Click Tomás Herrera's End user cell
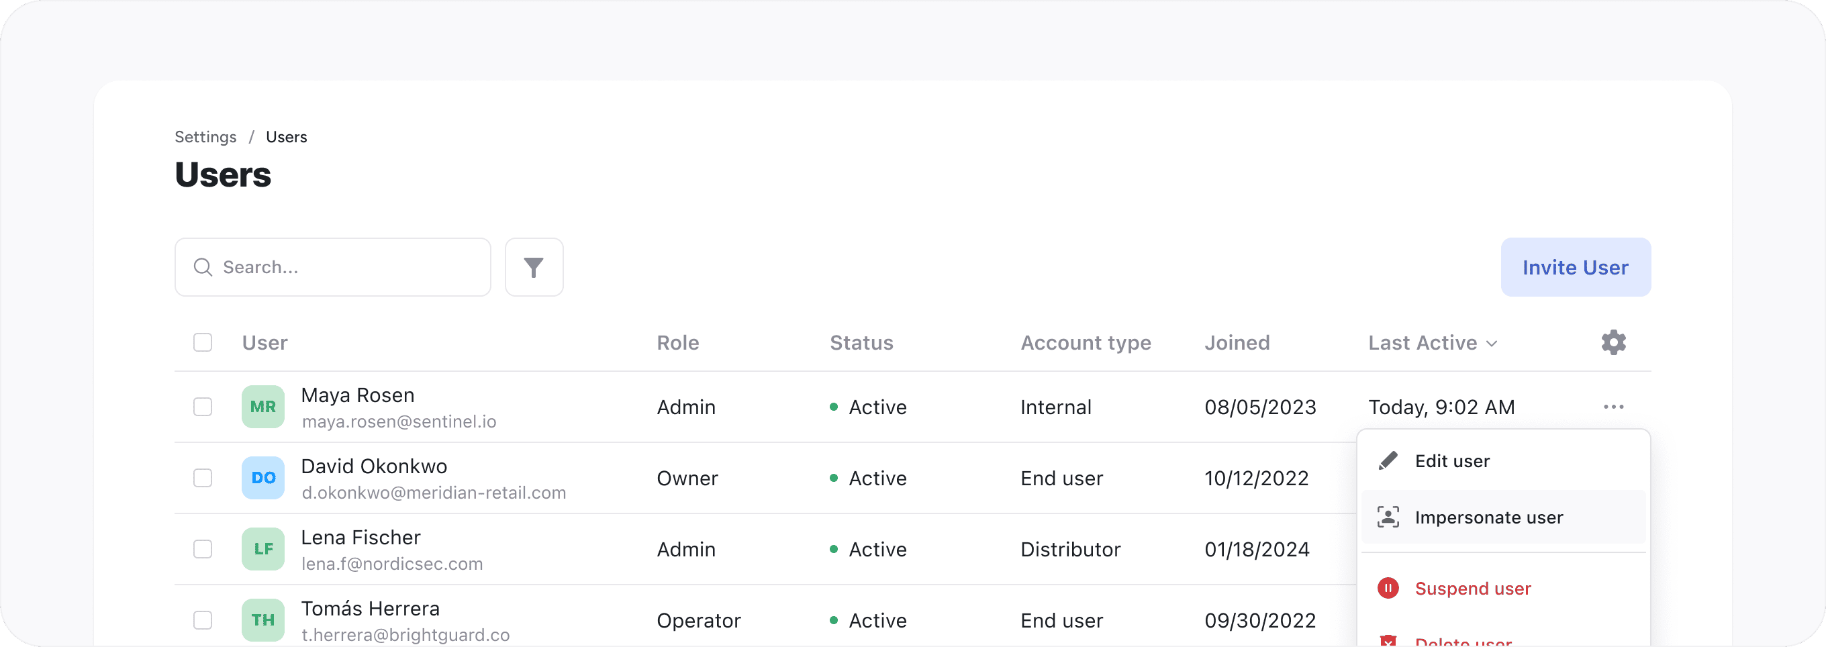Image resolution: width=1826 pixels, height=647 pixels. [x=1061, y=621]
